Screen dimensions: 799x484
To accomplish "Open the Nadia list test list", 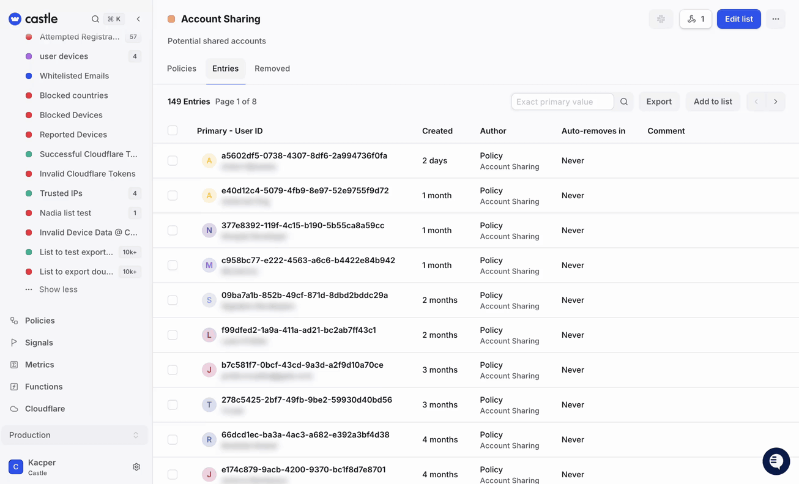I will pos(65,213).
